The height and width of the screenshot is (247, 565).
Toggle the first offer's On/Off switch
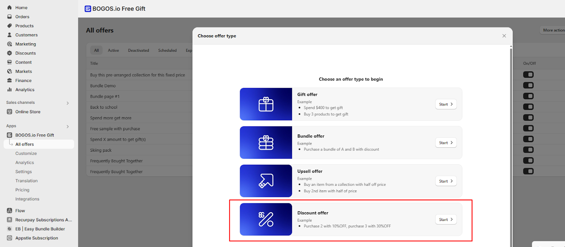(528, 75)
